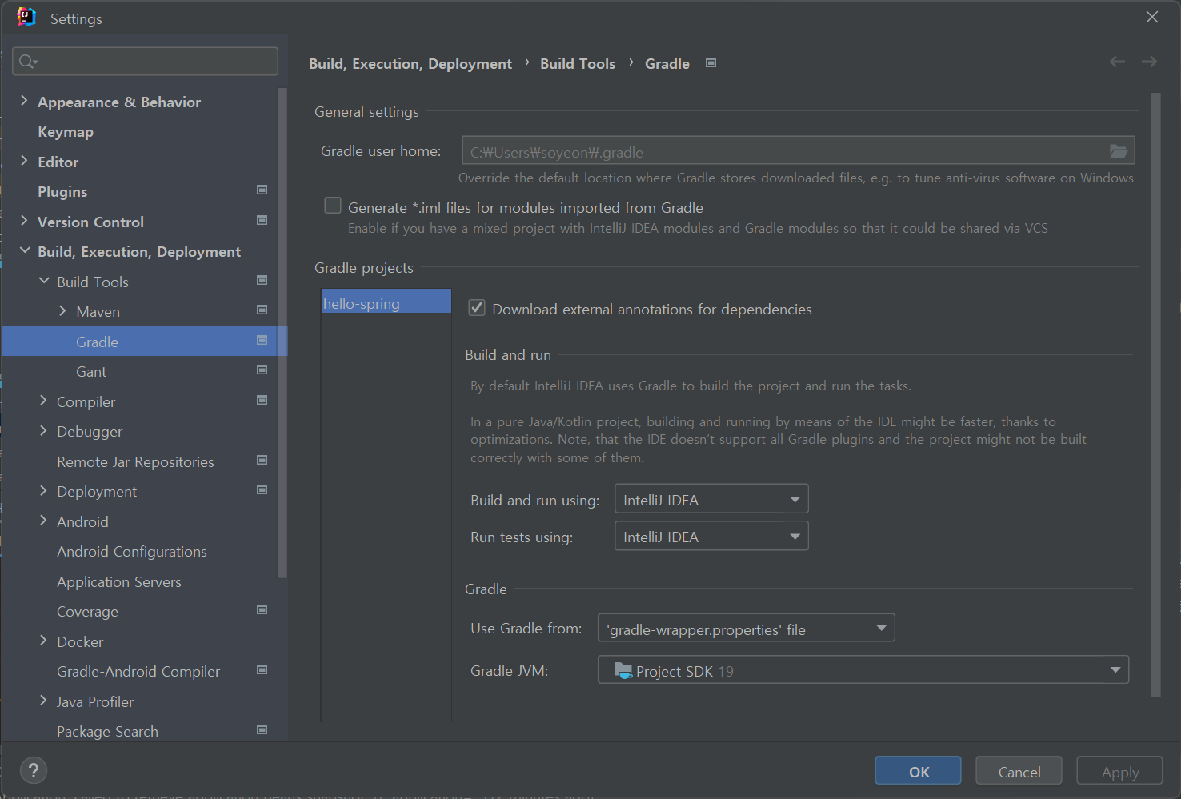Click project settings icon beside Deployment
The width and height of the screenshot is (1181, 799).
[262, 489]
